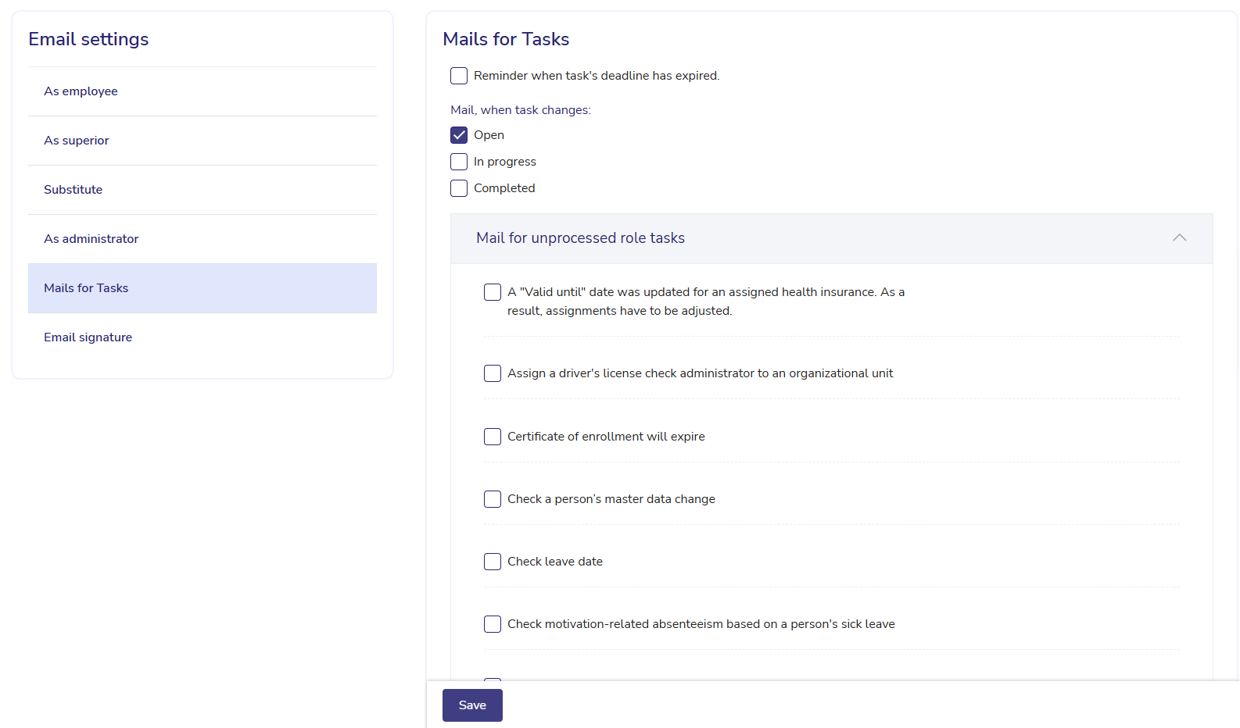Screen dimensions: 1240x728
Task: Toggle 'Certificate of enrollment will expire' checkbox
Action: (493, 437)
